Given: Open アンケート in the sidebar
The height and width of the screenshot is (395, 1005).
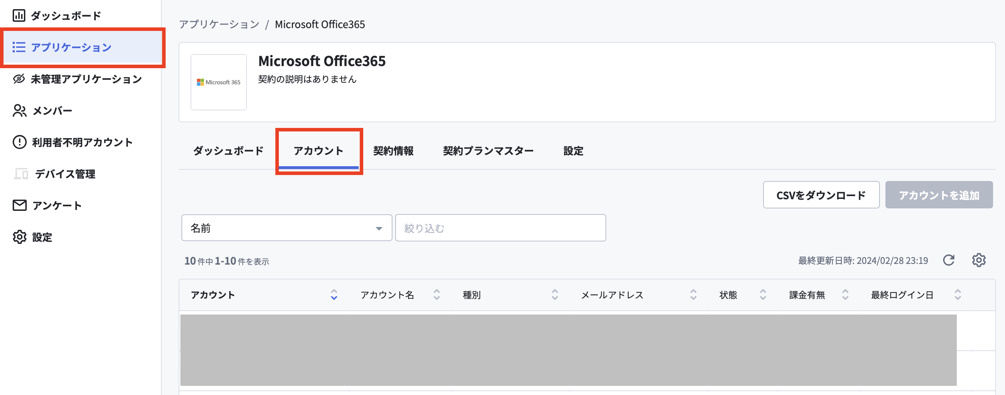Looking at the screenshot, I should [57, 206].
